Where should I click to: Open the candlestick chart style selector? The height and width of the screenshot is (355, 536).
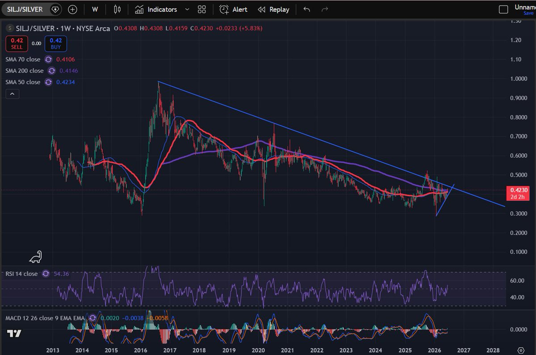tap(117, 9)
